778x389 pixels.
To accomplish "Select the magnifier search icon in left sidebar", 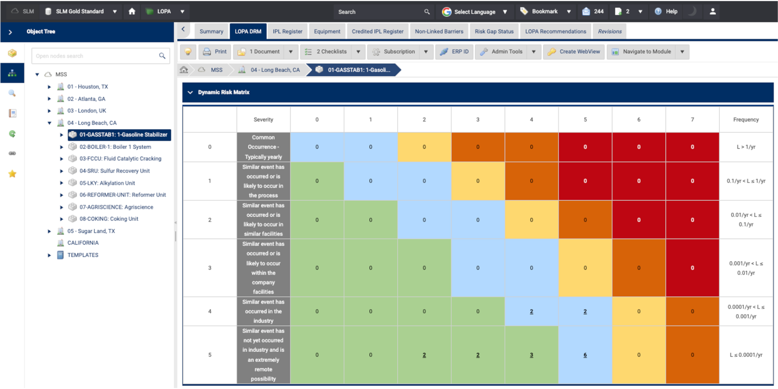I will click(x=12, y=93).
